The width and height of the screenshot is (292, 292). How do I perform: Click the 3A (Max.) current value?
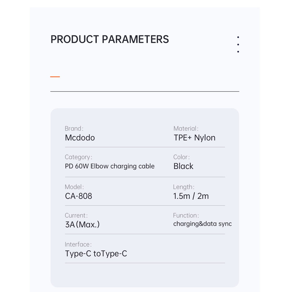tap(82, 224)
